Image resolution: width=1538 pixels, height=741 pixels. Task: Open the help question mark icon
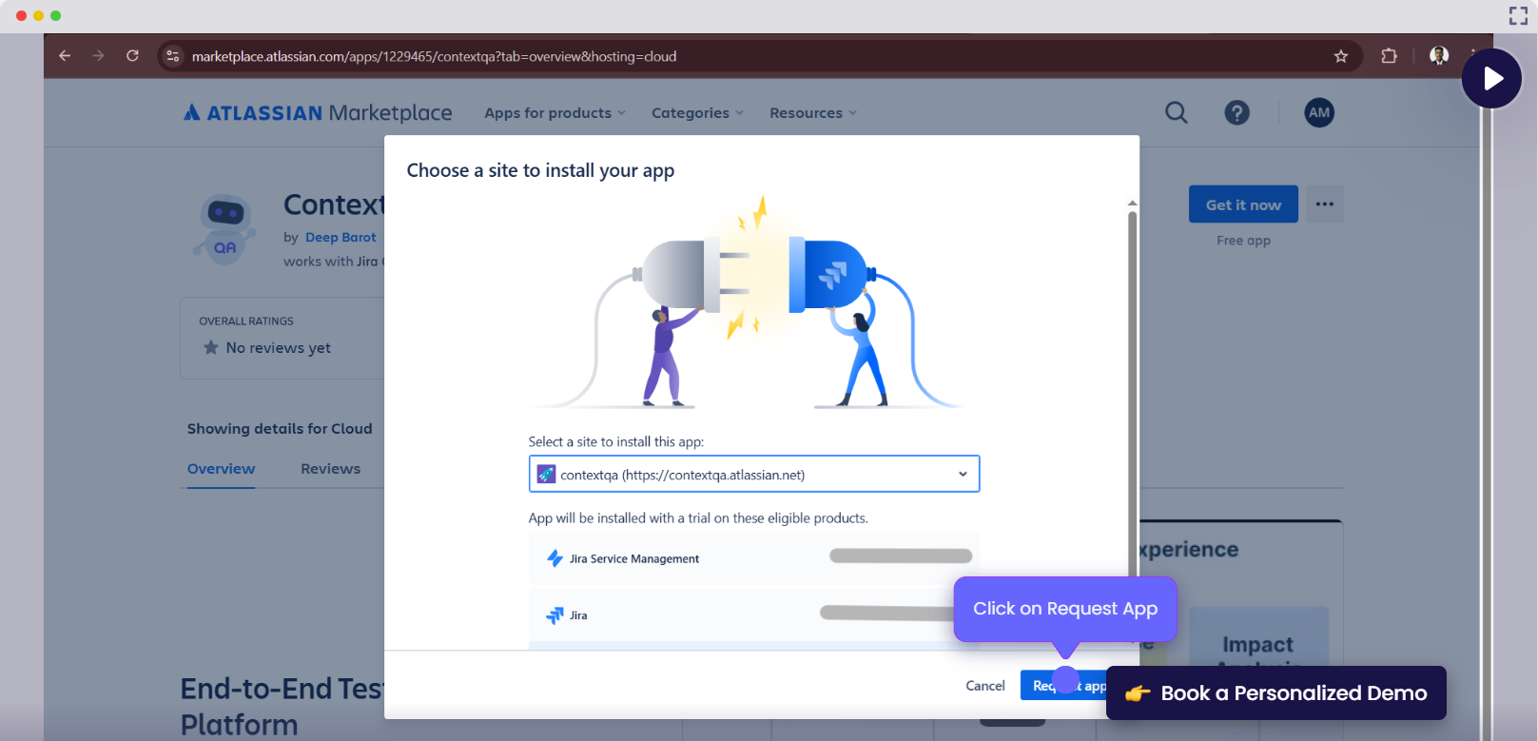click(x=1236, y=112)
